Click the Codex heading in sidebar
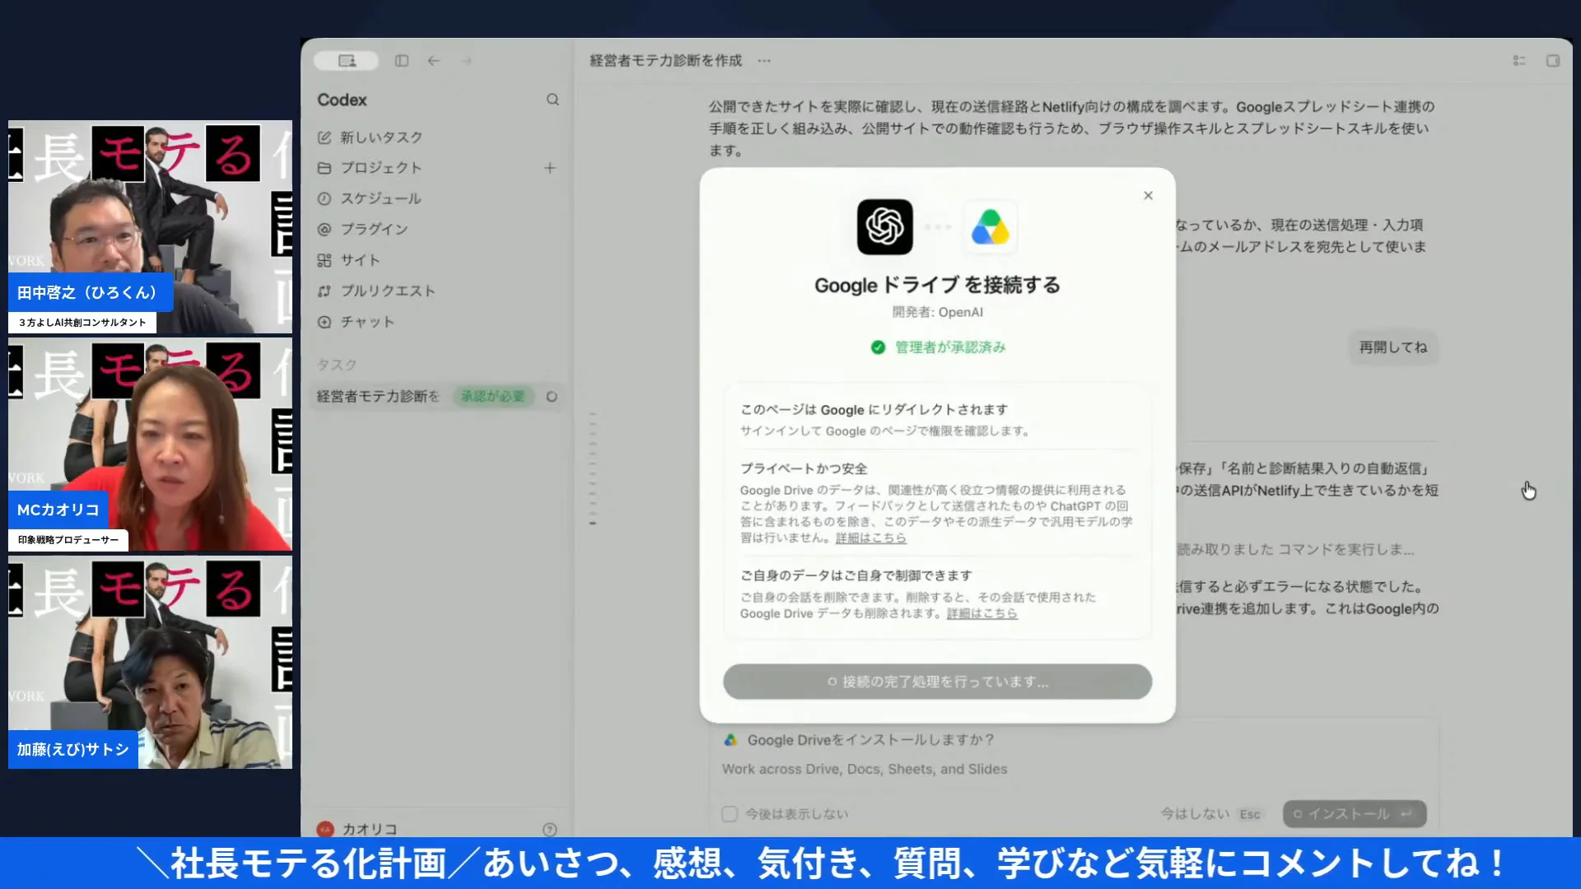The image size is (1581, 889). (x=342, y=100)
